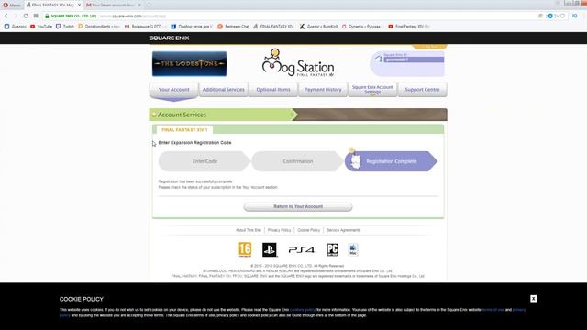Image resolution: width=587 pixels, height=330 pixels.
Task: Click Return to Your Account button
Action: tap(298, 206)
